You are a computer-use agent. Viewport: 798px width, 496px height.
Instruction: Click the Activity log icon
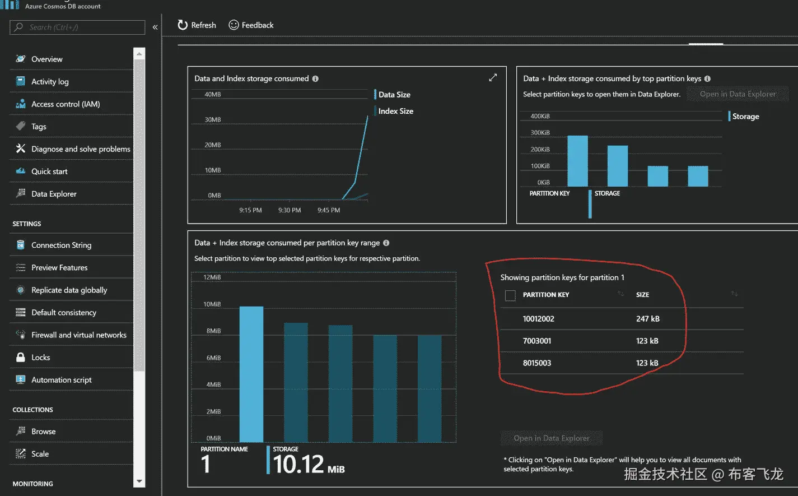pyautogui.click(x=21, y=81)
